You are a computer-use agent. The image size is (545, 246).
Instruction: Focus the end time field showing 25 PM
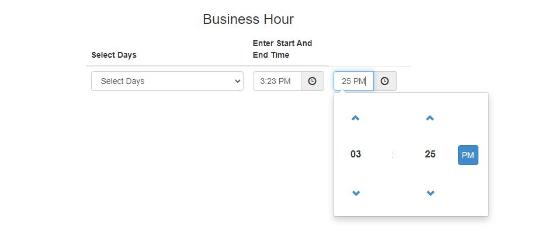(353, 81)
